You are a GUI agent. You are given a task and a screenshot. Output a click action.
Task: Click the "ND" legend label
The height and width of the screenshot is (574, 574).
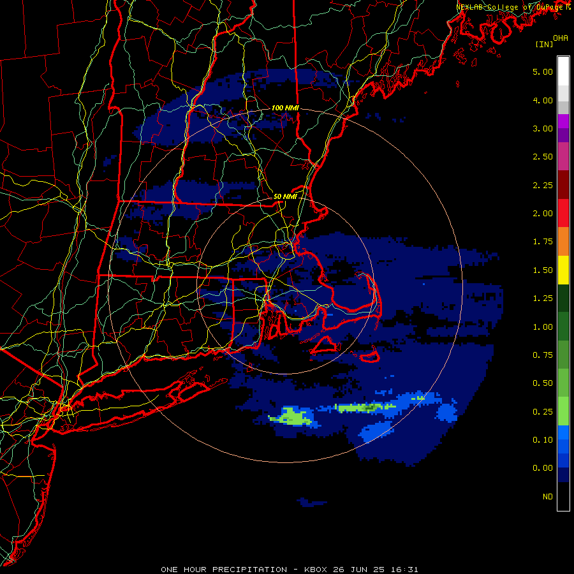point(548,497)
